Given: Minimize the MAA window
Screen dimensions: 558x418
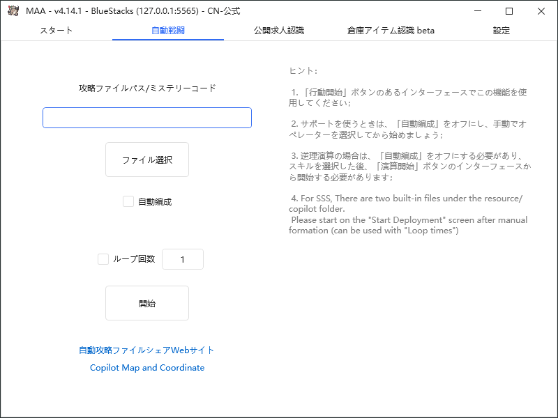Looking at the screenshot, I should coord(478,11).
